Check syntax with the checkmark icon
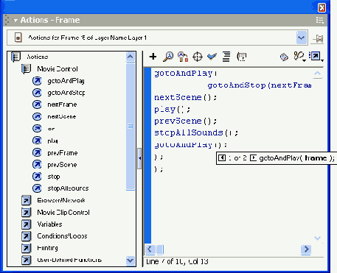Viewport: 337px width, 273px height. tap(212, 57)
